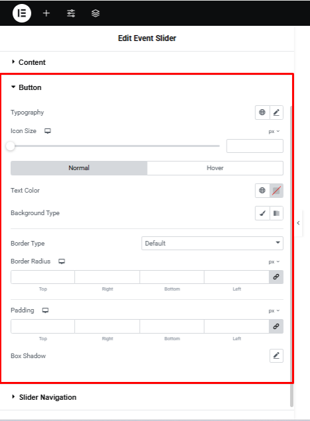Open site settings sliders icon
The width and height of the screenshot is (310, 421).
pyautogui.click(x=71, y=13)
